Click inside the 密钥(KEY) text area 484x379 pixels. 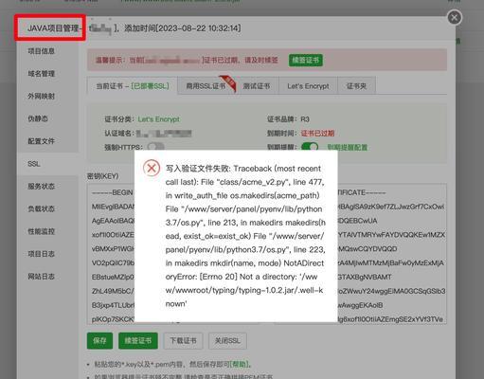(x=111, y=254)
